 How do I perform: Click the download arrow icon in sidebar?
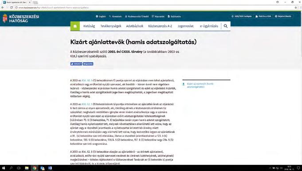pyautogui.click(x=184, y=84)
